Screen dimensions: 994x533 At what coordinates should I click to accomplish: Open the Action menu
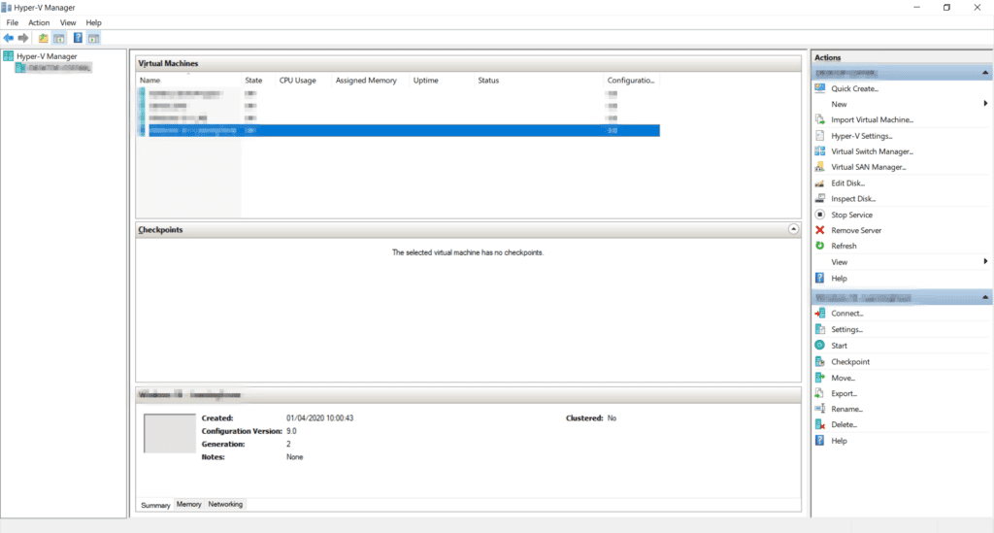click(x=39, y=22)
